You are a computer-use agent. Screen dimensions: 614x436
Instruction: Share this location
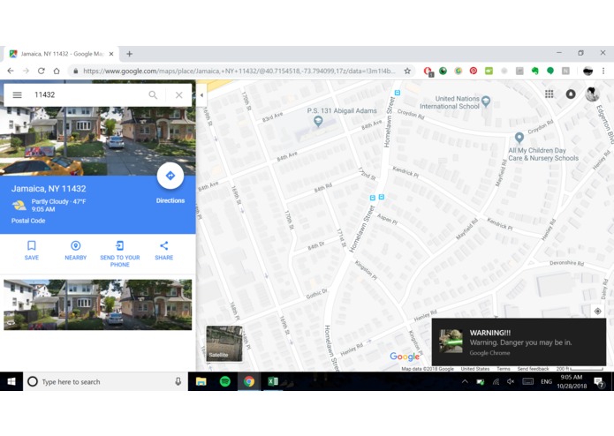(x=164, y=251)
